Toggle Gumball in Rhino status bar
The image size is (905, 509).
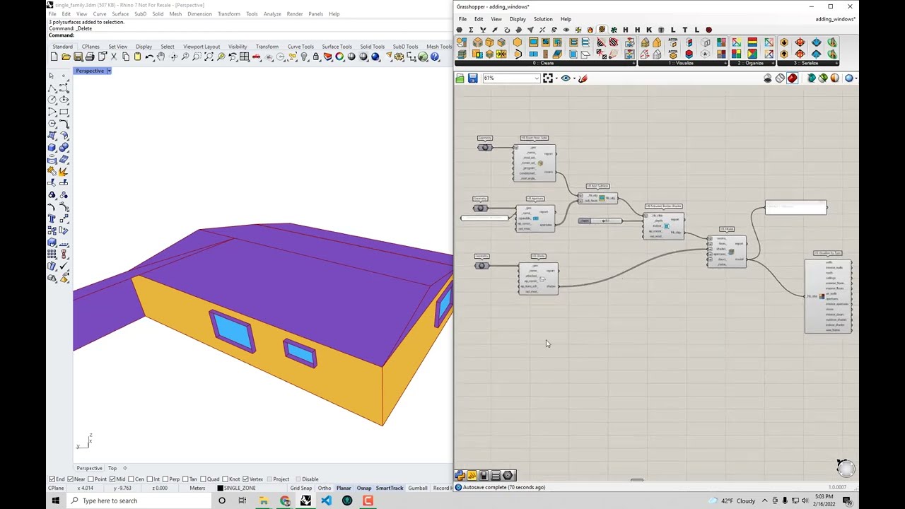(417, 488)
